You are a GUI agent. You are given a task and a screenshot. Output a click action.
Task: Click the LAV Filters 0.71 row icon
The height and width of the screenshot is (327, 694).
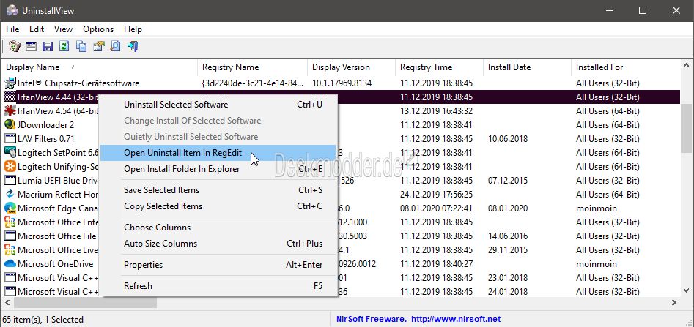click(x=10, y=139)
